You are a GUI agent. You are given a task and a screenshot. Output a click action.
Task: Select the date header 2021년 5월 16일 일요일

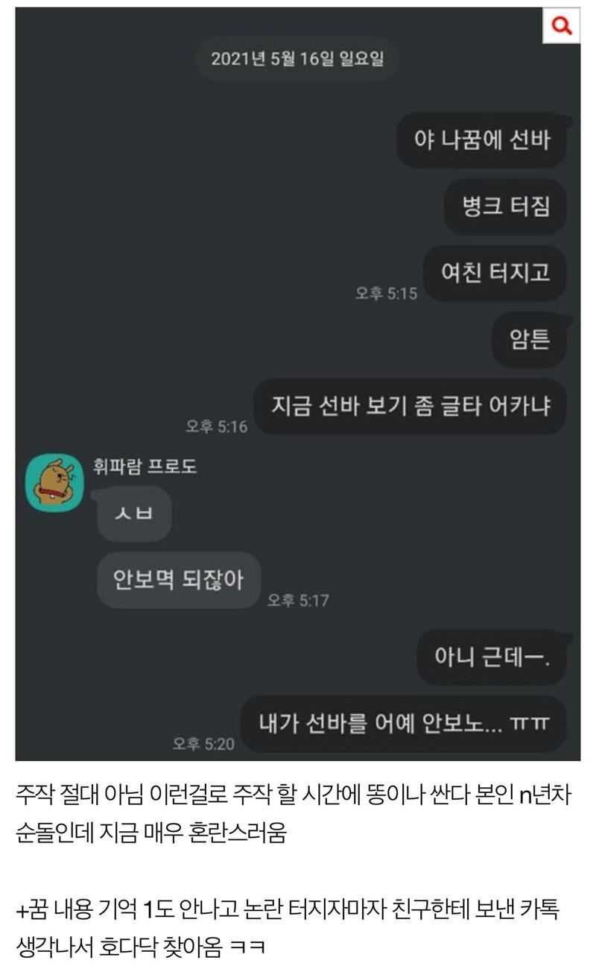297,59
